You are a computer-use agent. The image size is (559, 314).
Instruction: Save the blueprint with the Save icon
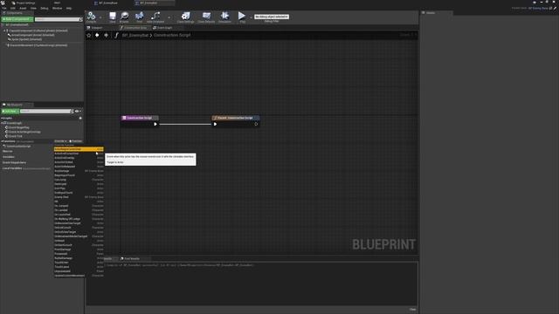tap(113, 17)
